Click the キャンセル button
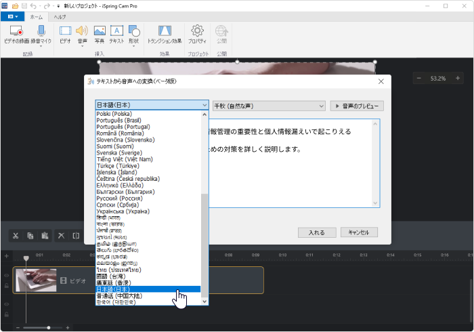Image resolution: width=474 pixels, height=332 pixels. (x=359, y=232)
